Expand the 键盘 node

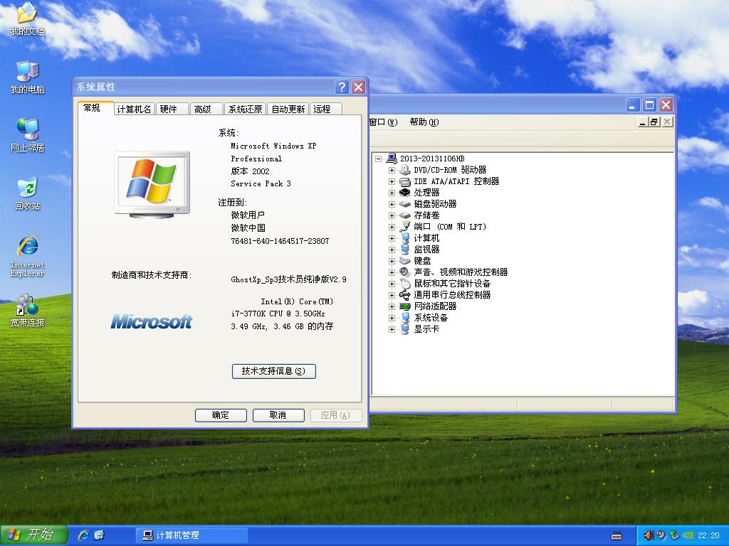click(x=392, y=261)
